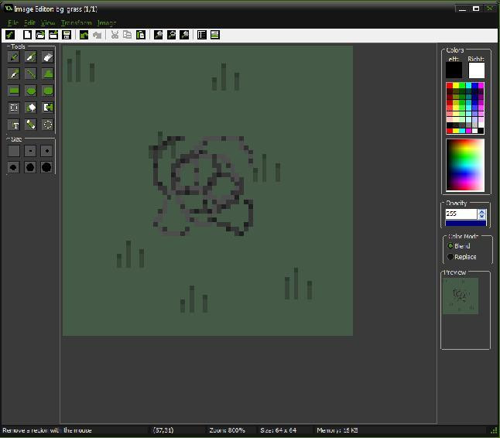Open the Image menu
The image size is (500, 438).
pyautogui.click(x=107, y=23)
